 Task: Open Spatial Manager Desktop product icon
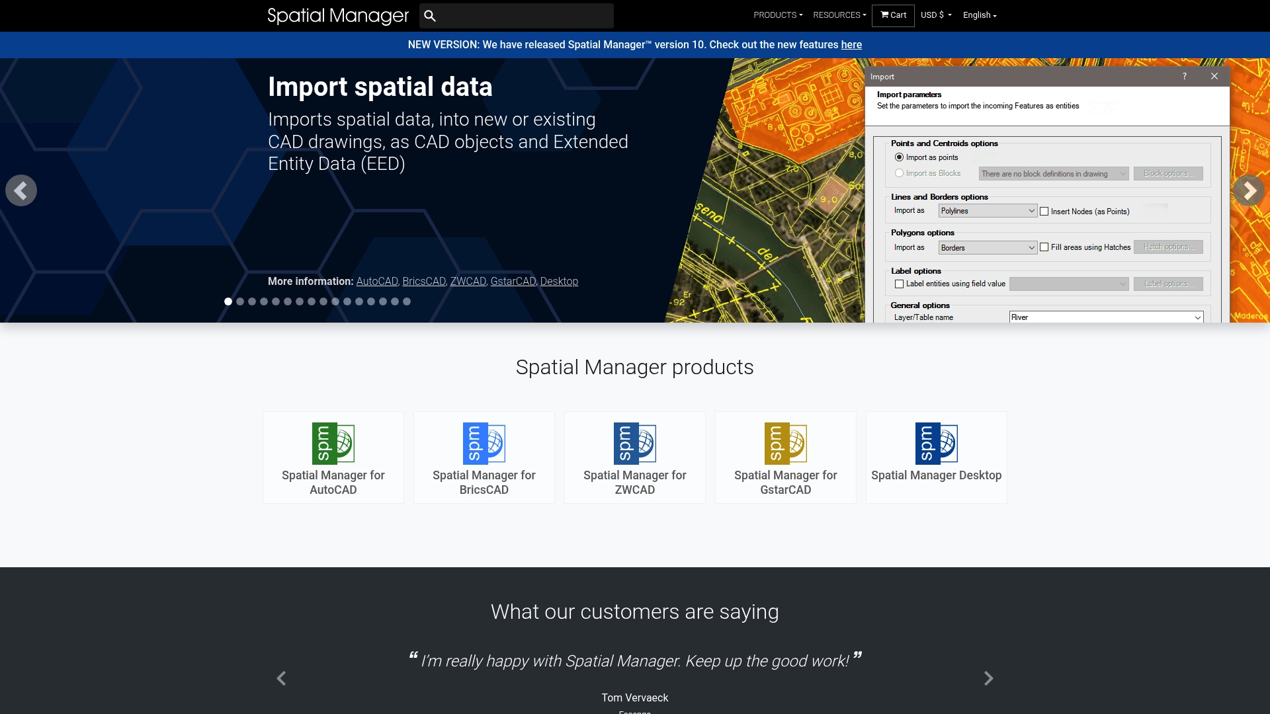[x=936, y=444]
